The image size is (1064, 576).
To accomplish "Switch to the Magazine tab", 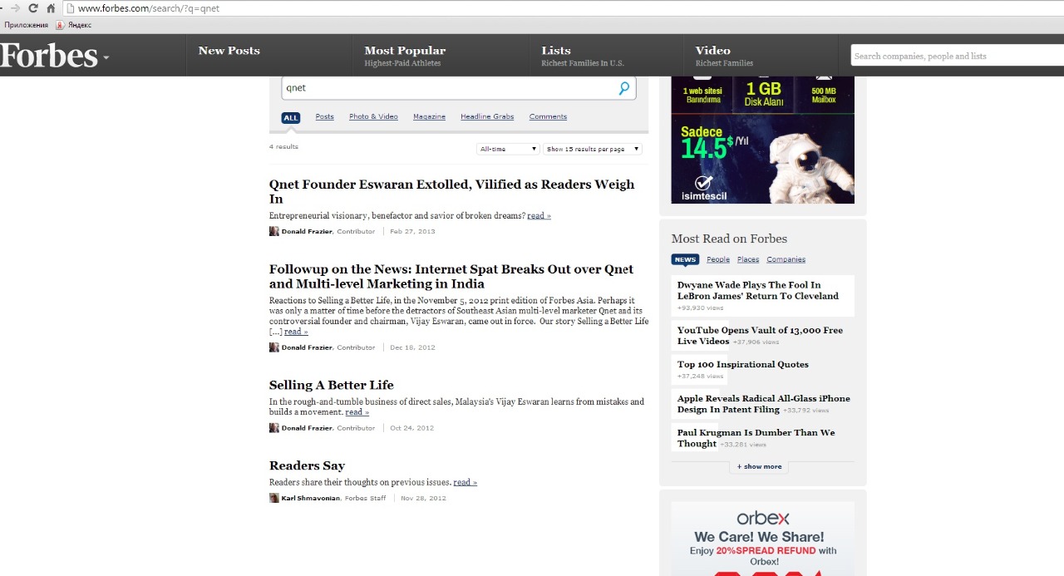I will tap(429, 117).
